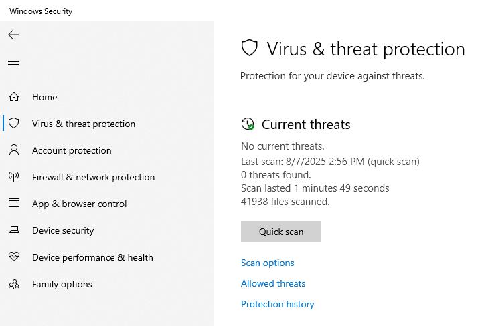Click the Device security laptop icon
The height and width of the screenshot is (326, 482).
click(14, 230)
